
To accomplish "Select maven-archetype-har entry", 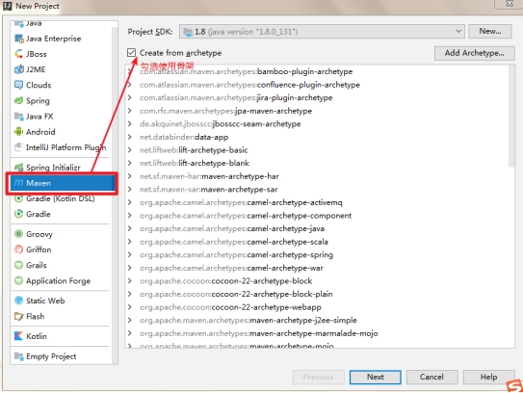I will (209, 176).
